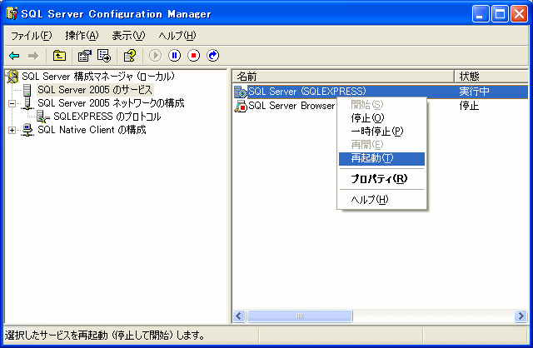Minimize the Configuration Manager window
This screenshot has height=348, width=533.
(480, 14)
